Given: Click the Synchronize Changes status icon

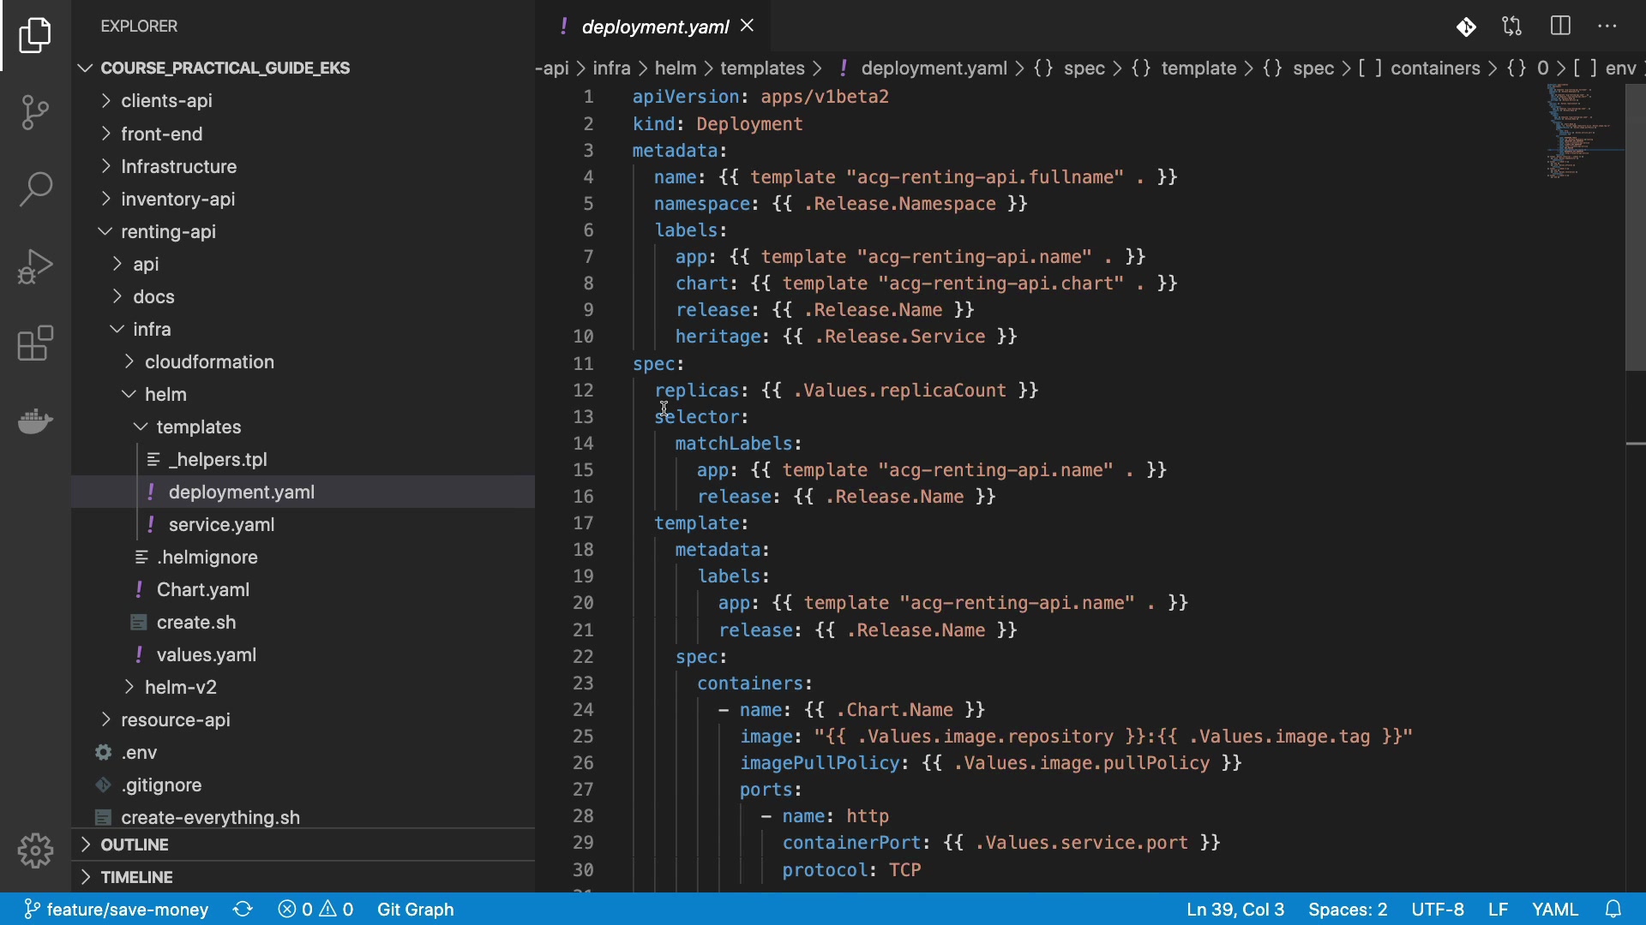Looking at the screenshot, I should tap(243, 910).
